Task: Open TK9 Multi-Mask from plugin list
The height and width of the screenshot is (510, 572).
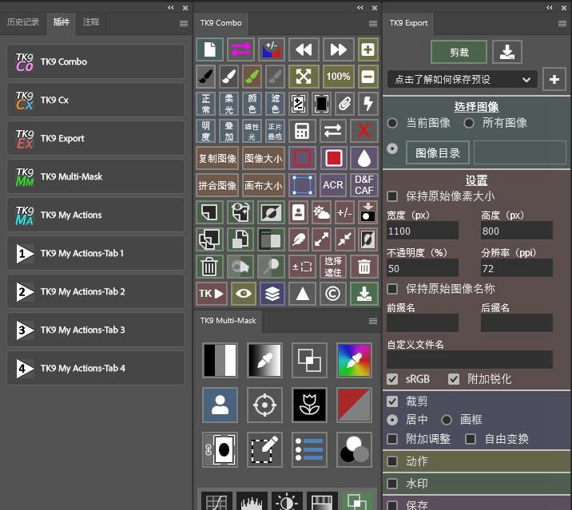Action: point(96,177)
